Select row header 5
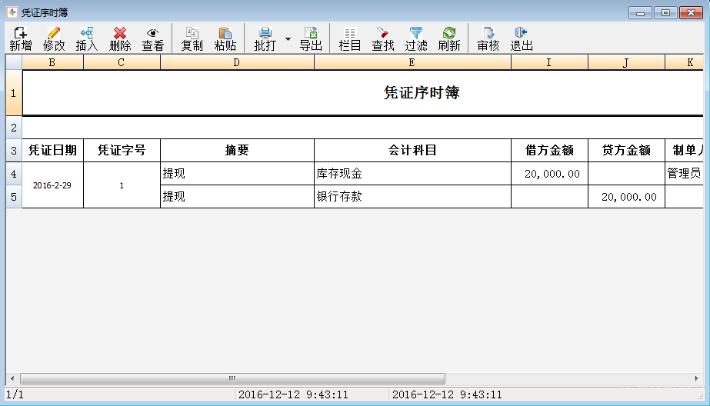This screenshot has height=406, width=710. pos(14,197)
